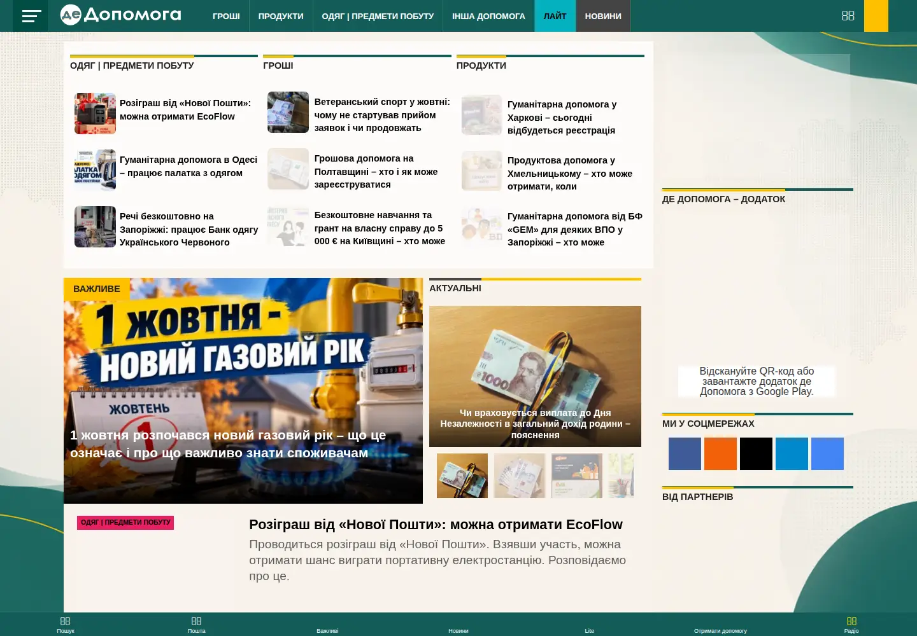The image size is (917, 636).
Task: Click the orange social network square
Action: (x=720, y=453)
